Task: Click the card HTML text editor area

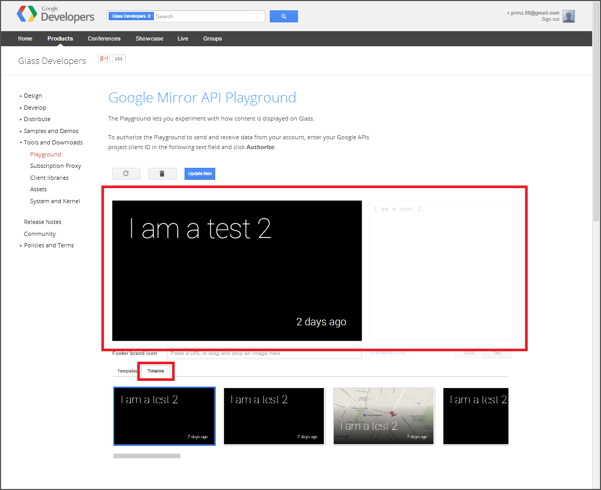Action: pyautogui.click(x=441, y=271)
